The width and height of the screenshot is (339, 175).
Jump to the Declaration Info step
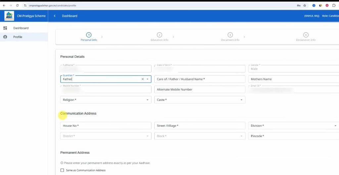tap(306, 37)
